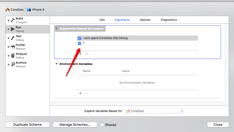Click the Name column header

point(87,71)
